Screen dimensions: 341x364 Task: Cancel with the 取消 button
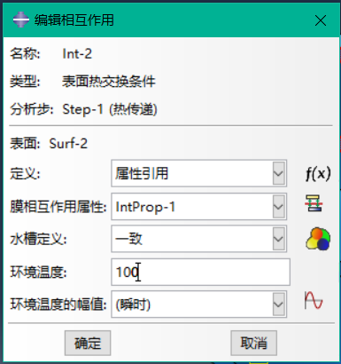point(253,343)
